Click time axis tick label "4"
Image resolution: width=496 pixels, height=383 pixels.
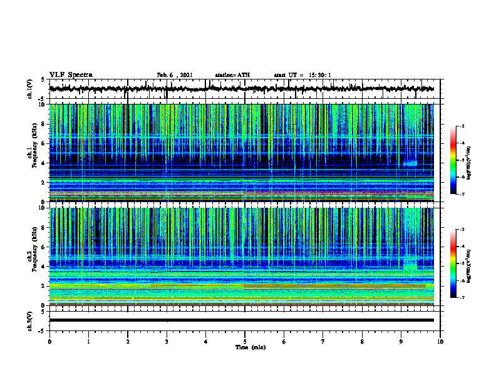(205, 342)
